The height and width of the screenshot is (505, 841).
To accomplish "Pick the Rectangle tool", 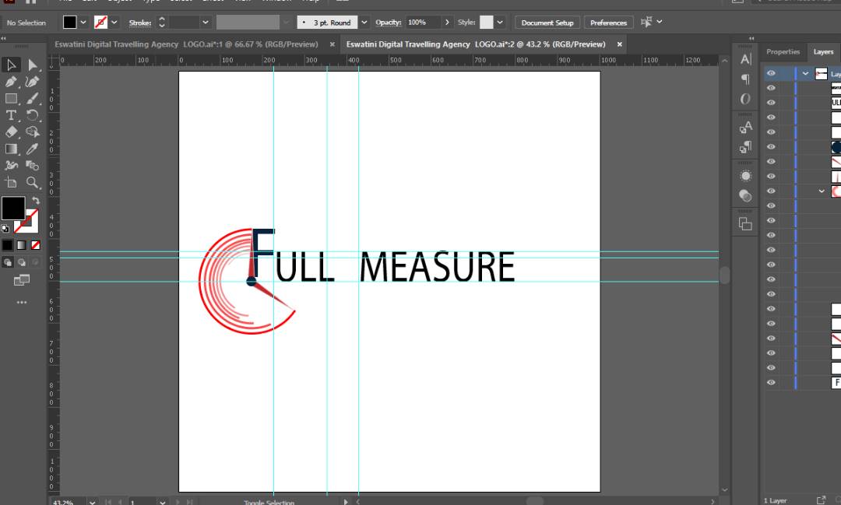I will (x=11, y=99).
